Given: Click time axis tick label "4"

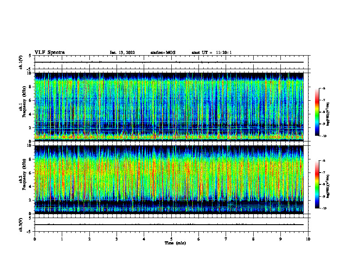Looking at the screenshot, I should [x=144, y=239].
